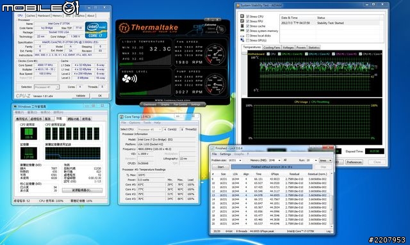Screen dimensions: 410x245
Task: Click the Thermaltake logo emblem
Action: [124, 28]
